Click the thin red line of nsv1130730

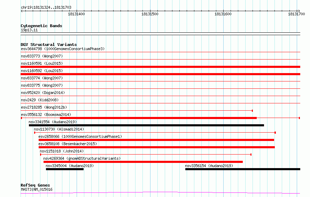(x=155, y=133)
